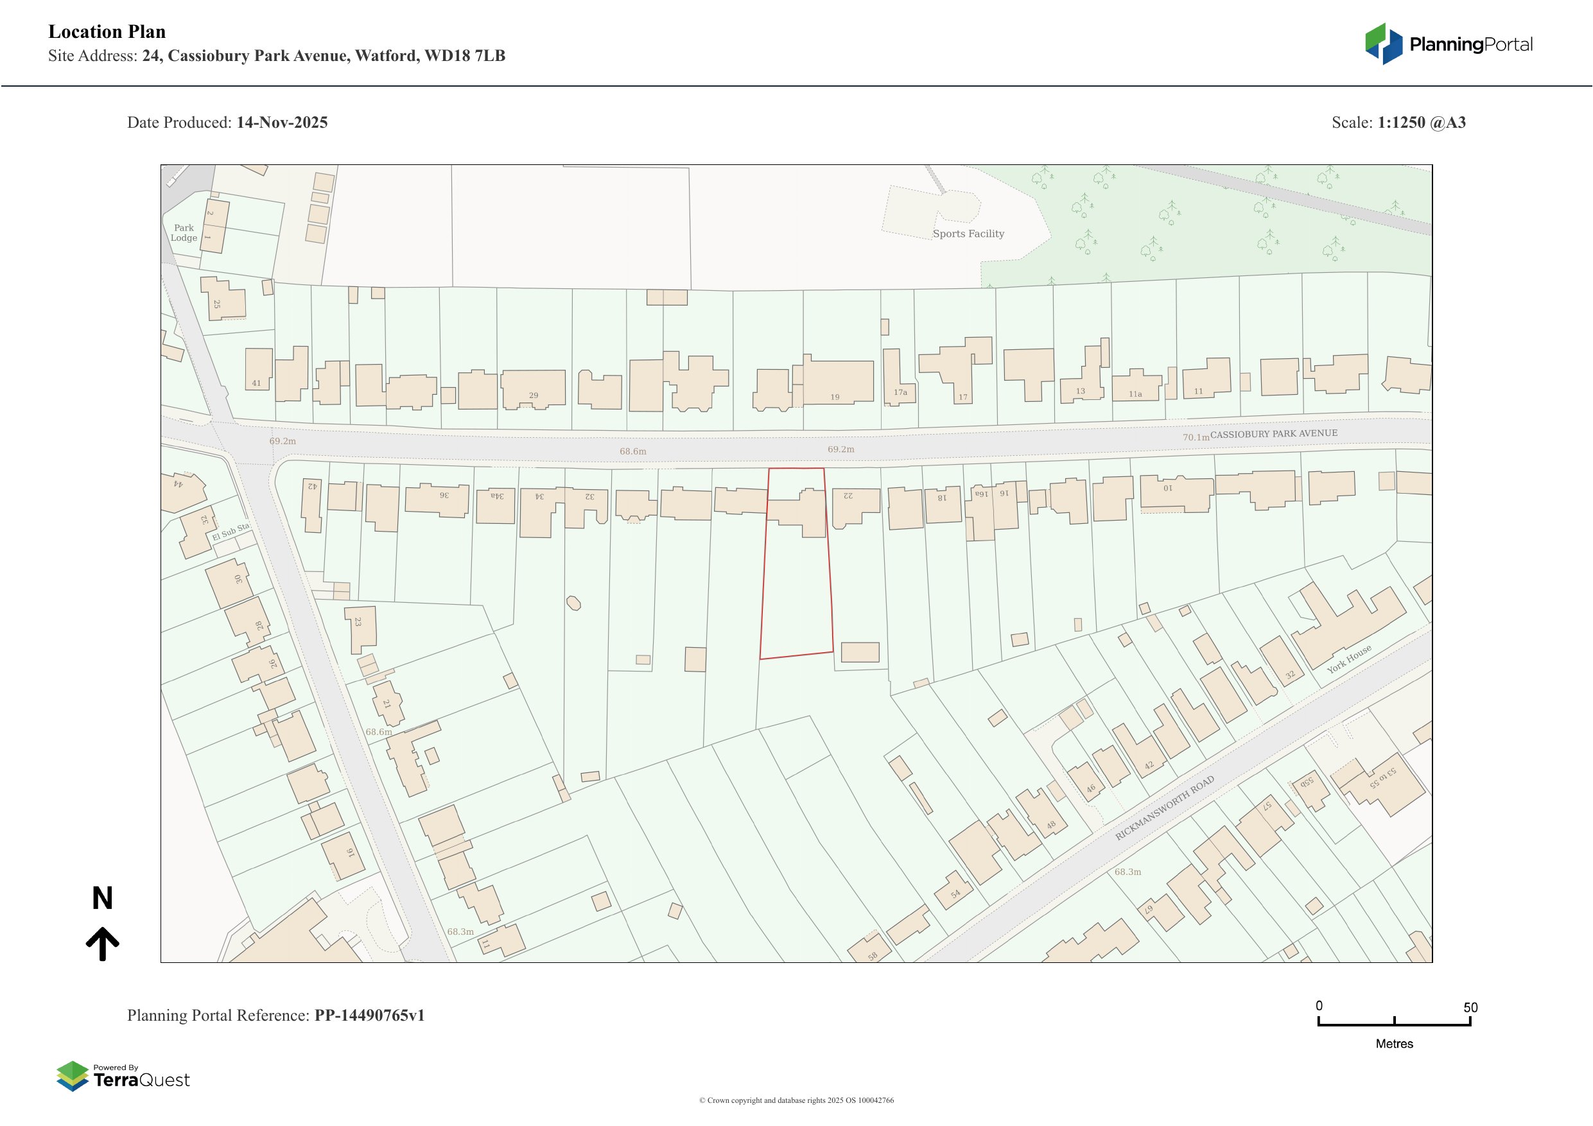Click the Sports Facility label

[x=968, y=234]
